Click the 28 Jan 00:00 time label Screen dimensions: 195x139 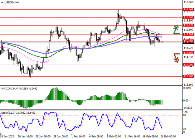tap(61, 136)
